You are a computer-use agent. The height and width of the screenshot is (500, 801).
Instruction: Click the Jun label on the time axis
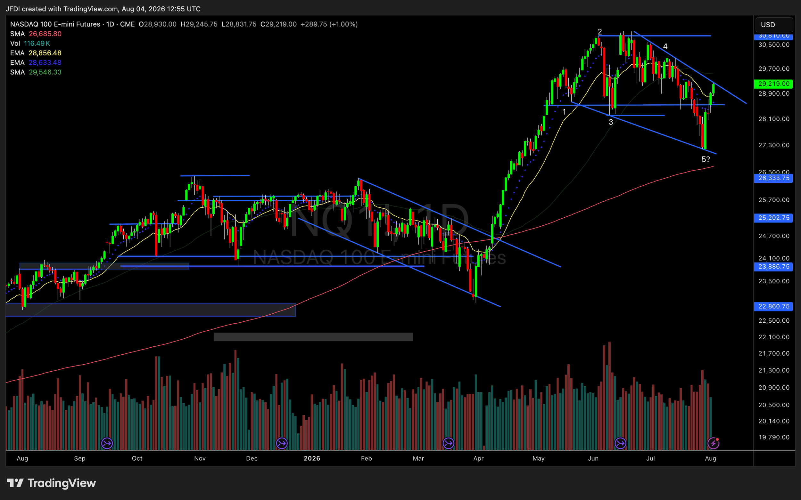[x=593, y=458]
